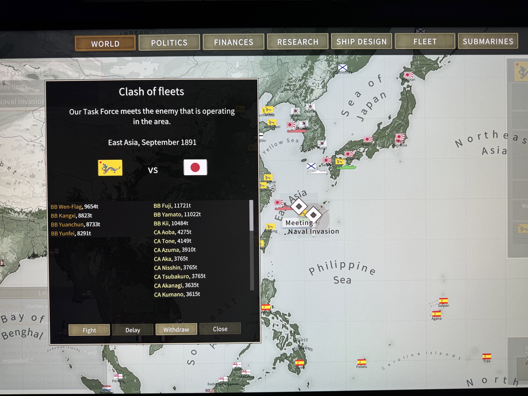Click the Gensan port flag
This screenshot has height=396, width=528.
tap(310, 107)
